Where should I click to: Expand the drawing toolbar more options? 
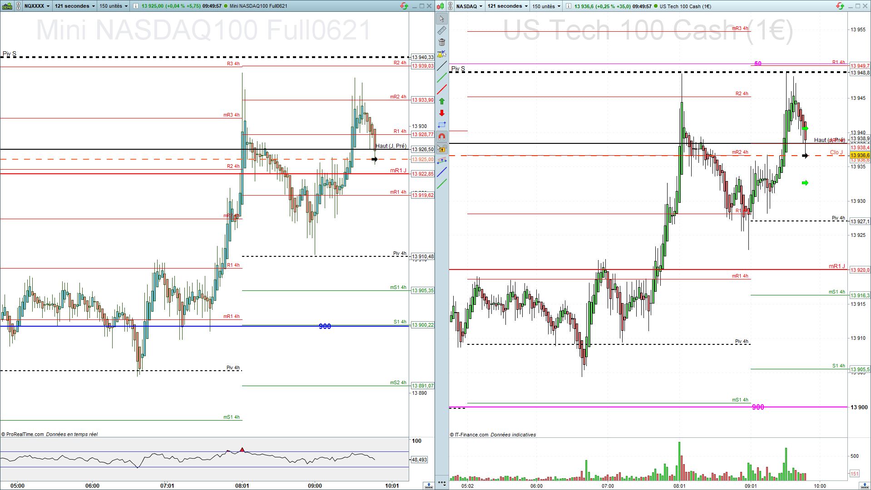(441, 482)
